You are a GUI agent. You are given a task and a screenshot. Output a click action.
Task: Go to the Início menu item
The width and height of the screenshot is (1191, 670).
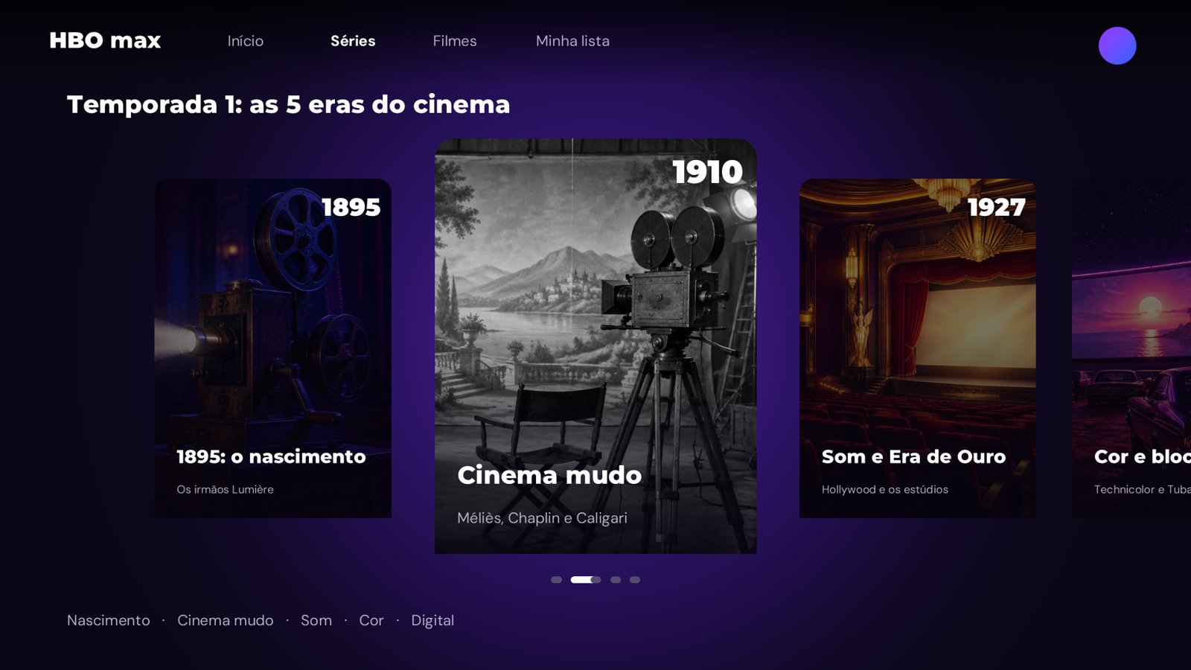pos(246,41)
